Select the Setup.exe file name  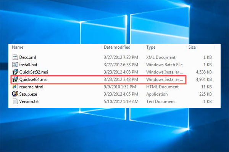click(x=28, y=94)
